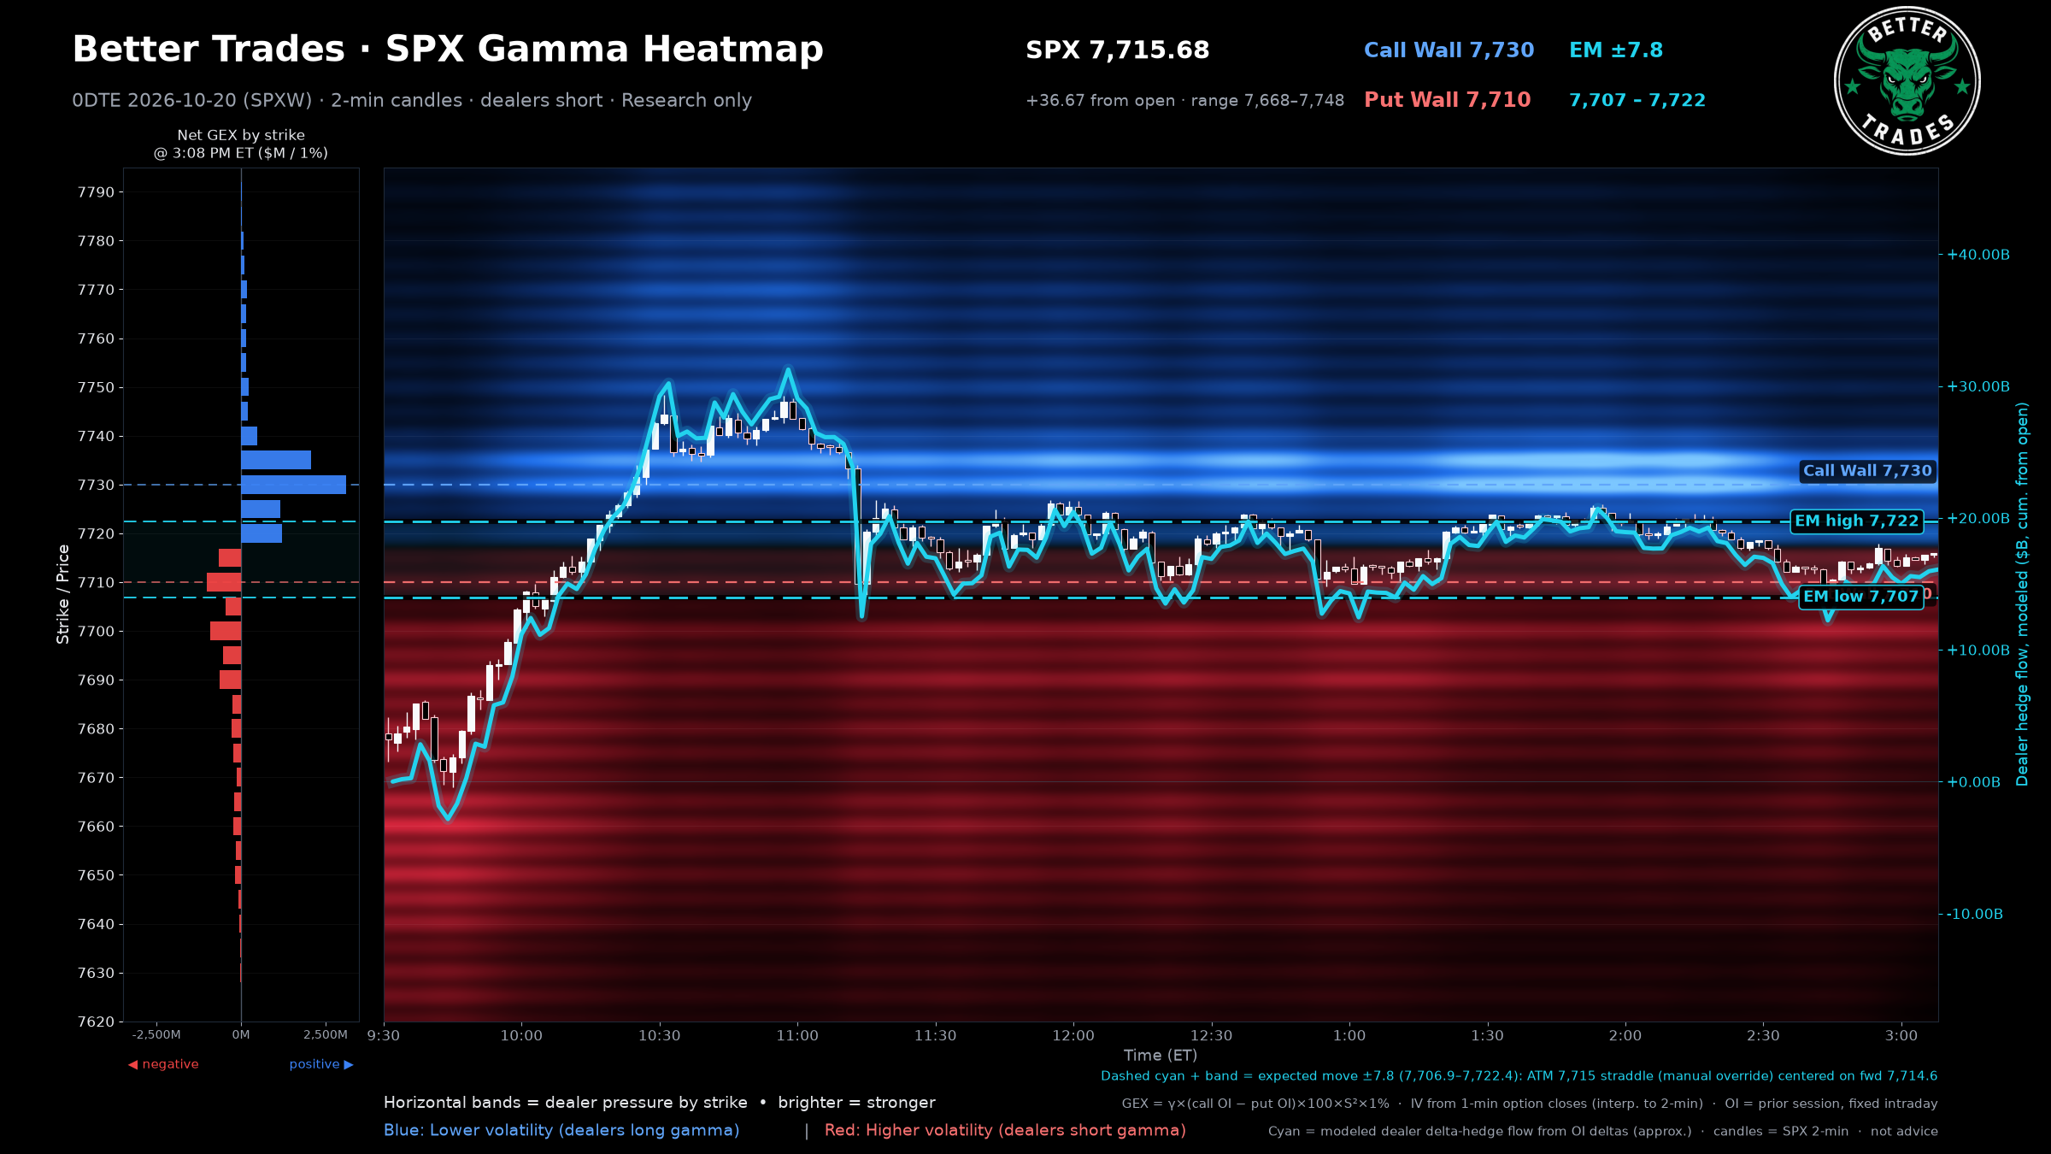Select the Put Wall 7,710 header text

click(x=1447, y=100)
